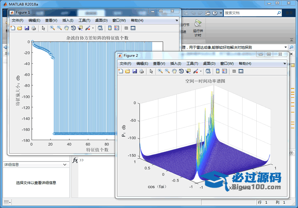Collapse the MATLAB toolstrip with up-arrow icon
298x208 pixels.
tap(291, 40)
